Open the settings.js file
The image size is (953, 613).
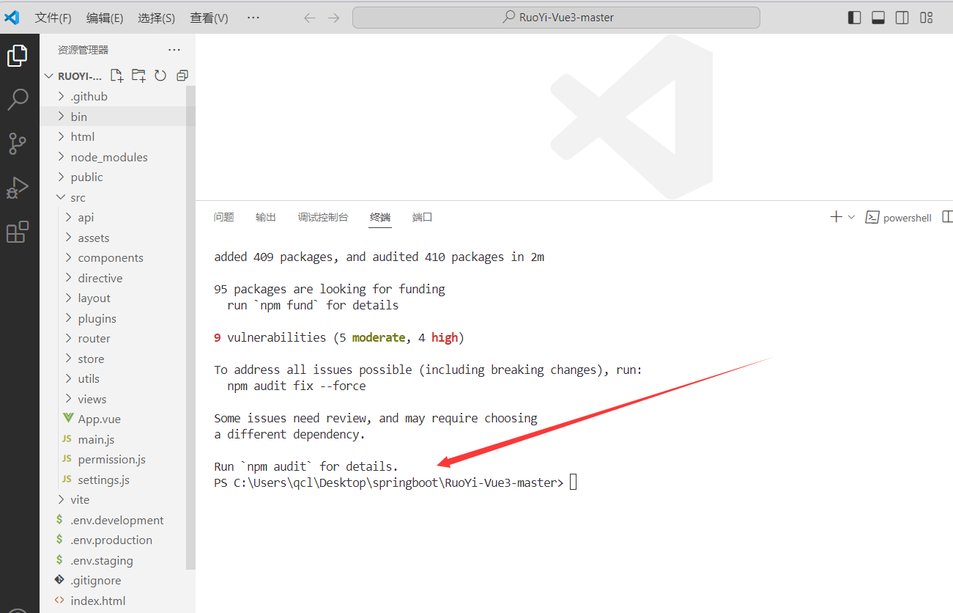[x=117, y=480]
